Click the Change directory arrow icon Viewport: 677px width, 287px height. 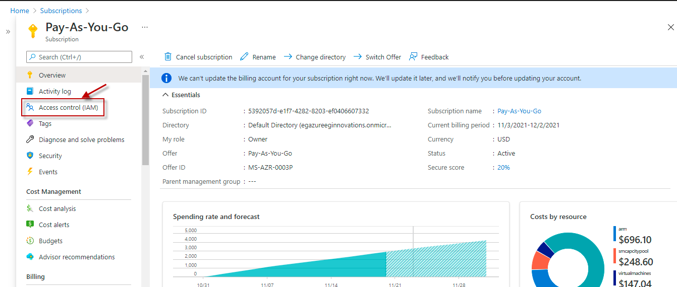pyautogui.click(x=288, y=57)
